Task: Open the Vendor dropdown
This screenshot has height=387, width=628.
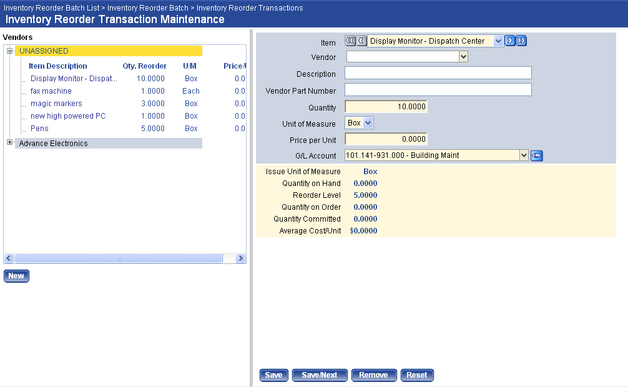Action: pyautogui.click(x=463, y=57)
